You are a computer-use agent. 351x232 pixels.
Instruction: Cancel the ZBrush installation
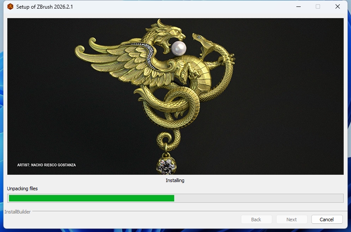pos(327,220)
